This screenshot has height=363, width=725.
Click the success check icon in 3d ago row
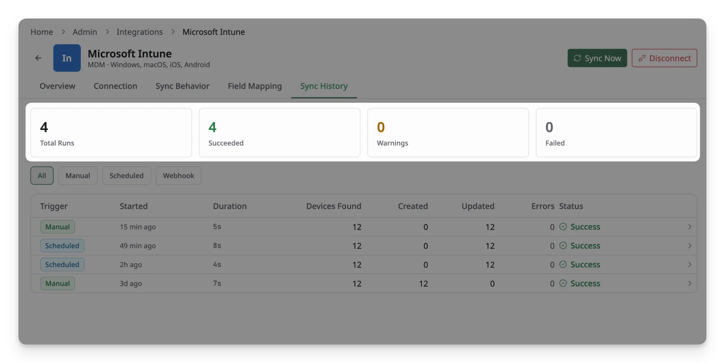(563, 283)
